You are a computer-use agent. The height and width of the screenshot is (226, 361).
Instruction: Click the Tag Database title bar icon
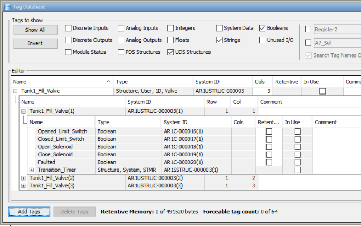click(x=6, y=6)
